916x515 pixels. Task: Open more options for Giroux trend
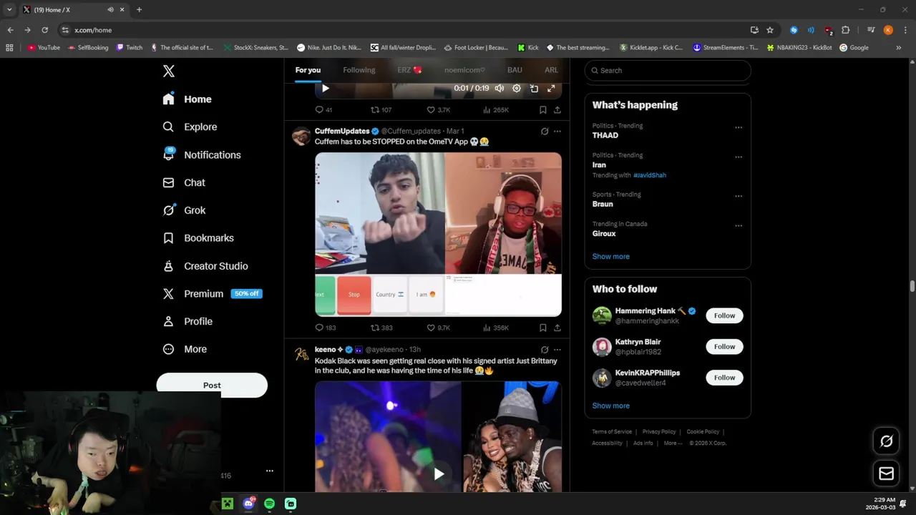click(739, 225)
